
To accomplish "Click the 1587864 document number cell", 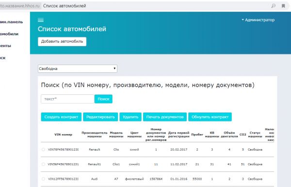I will point(156,179).
